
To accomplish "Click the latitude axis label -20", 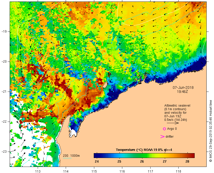I will [4, 62].
